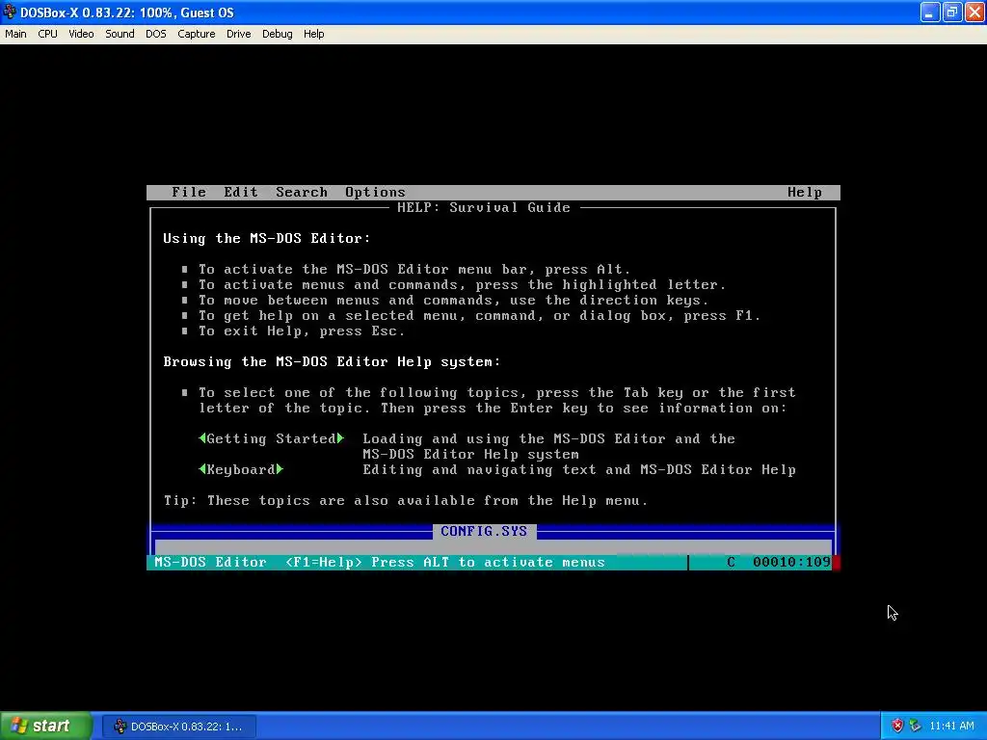Click the Windows Start button

pyautogui.click(x=46, y=727)
